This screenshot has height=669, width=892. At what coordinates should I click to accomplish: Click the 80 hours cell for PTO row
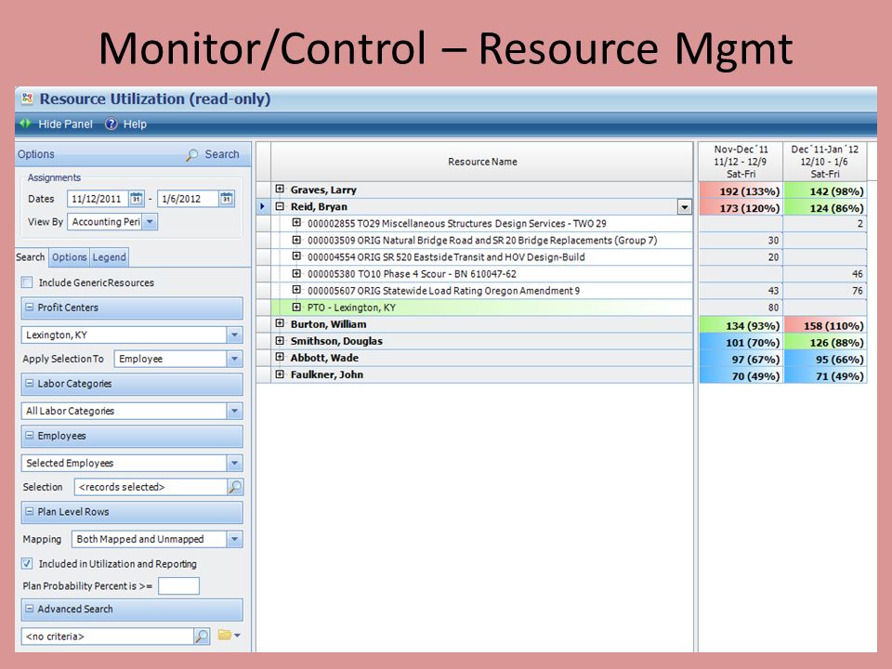(741, 308)
